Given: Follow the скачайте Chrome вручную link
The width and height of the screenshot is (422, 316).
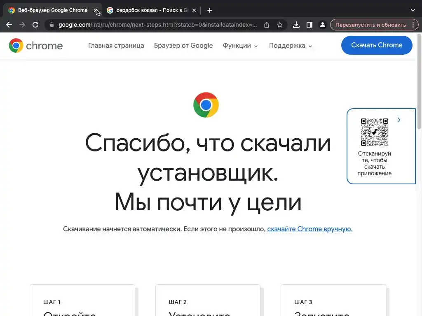Looking at the screenshot, I should (x=310, y=229).
